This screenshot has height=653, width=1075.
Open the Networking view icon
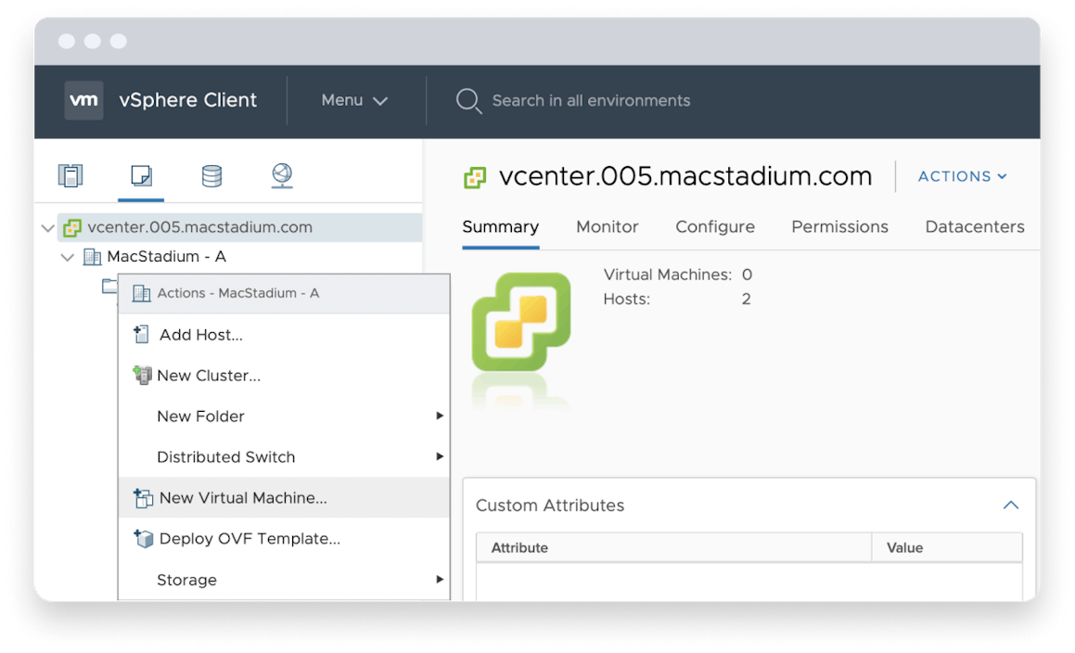point(282,175)
